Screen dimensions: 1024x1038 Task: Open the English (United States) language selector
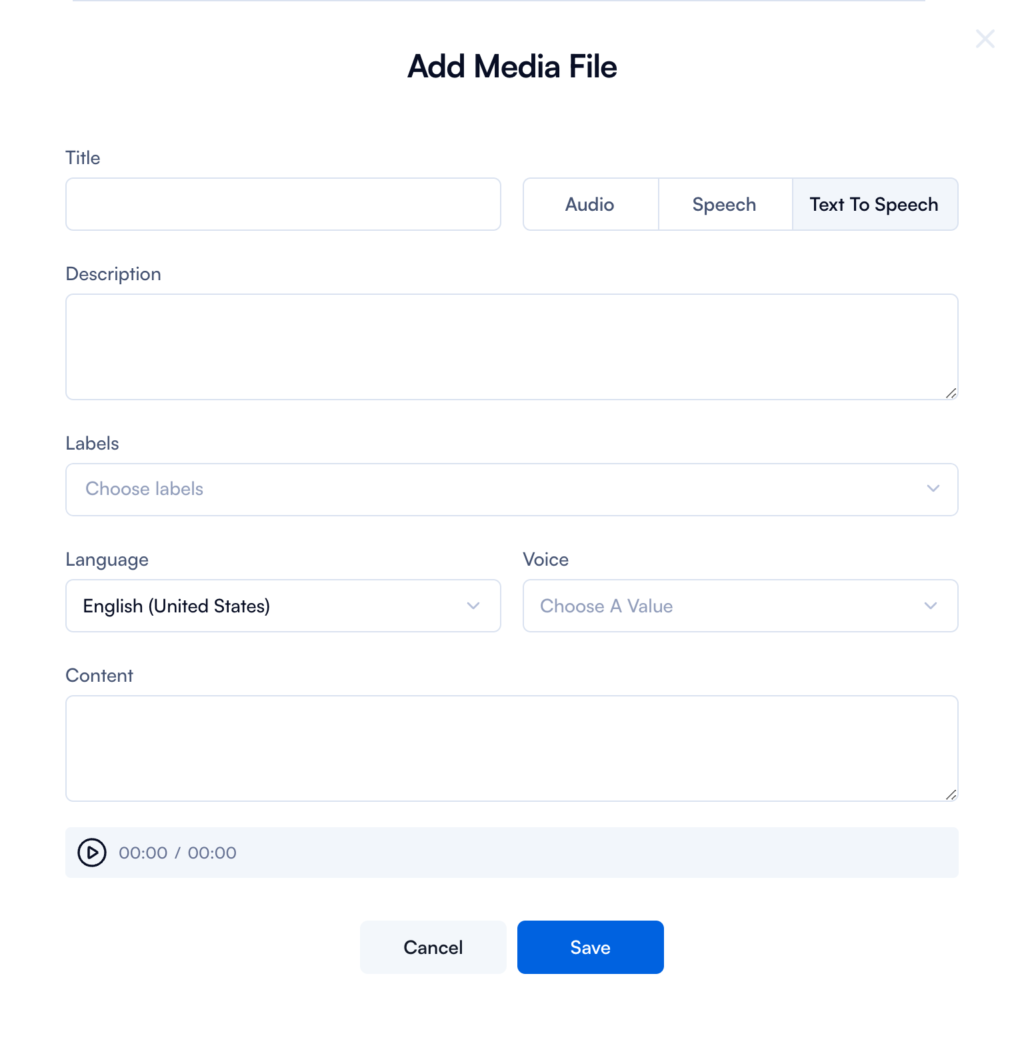coord(267,606)
